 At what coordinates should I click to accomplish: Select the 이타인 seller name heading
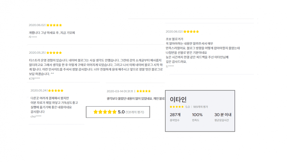point(178,99)
